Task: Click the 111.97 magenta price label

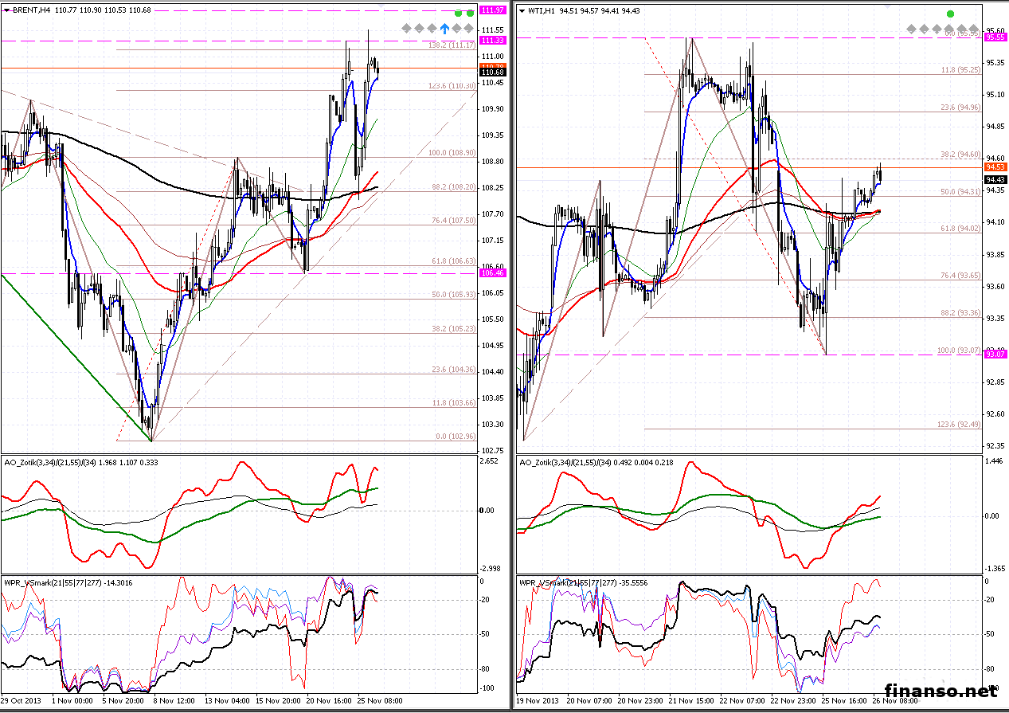Action: click(x=494, y=10)
